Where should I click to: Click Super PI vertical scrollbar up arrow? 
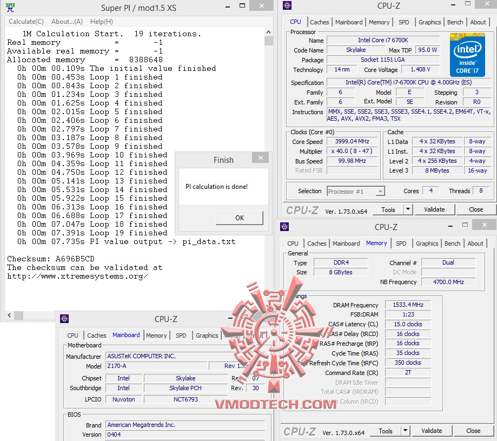coord(268,32)
